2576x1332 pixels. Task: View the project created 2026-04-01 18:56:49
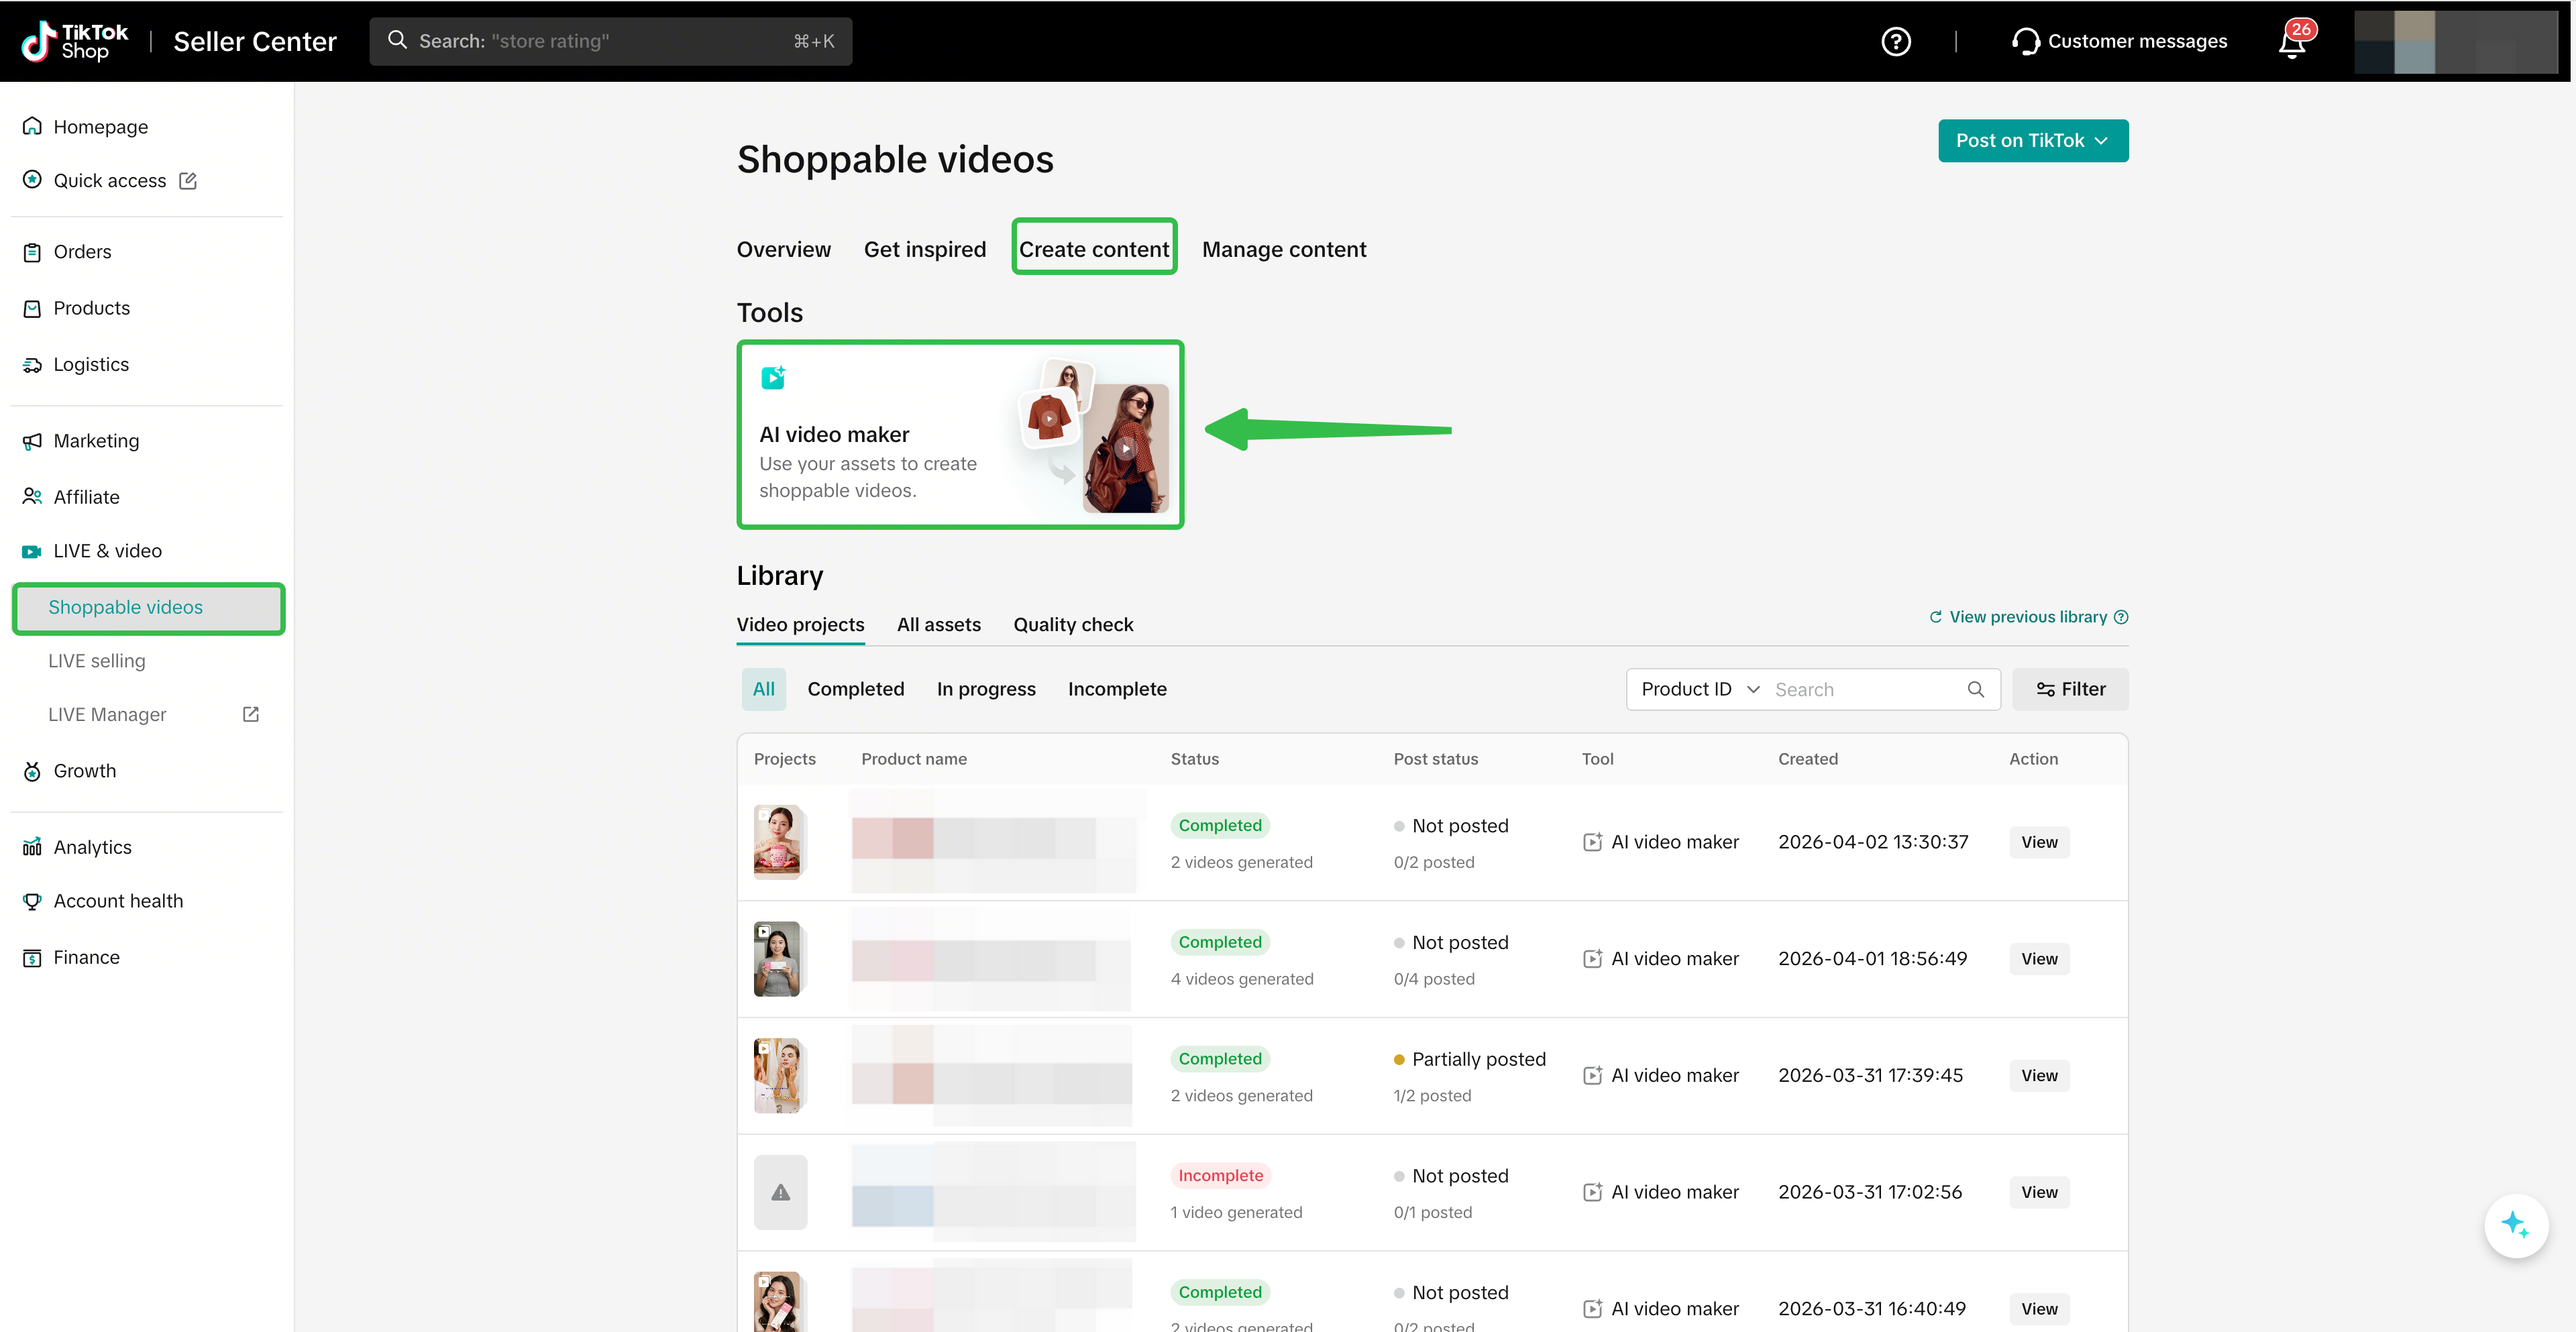pyautogui.click(x=2039, y=959)
